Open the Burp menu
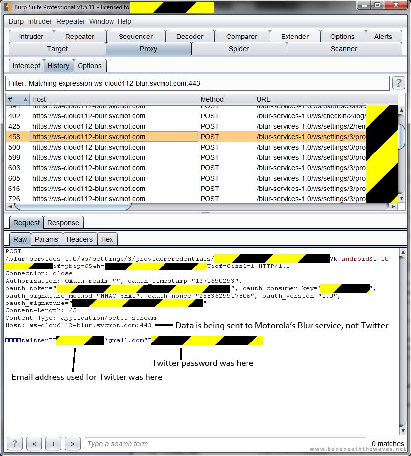Screen dimensions: 411x456 tap(16, 21)
